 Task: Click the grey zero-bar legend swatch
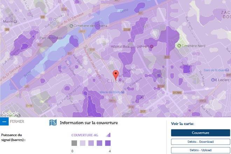pyautogui.click(x=74, y=143)
